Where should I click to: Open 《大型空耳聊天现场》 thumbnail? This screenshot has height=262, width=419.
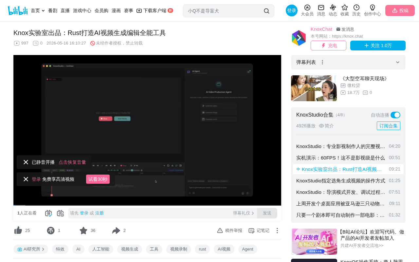(x=314, y=88)
